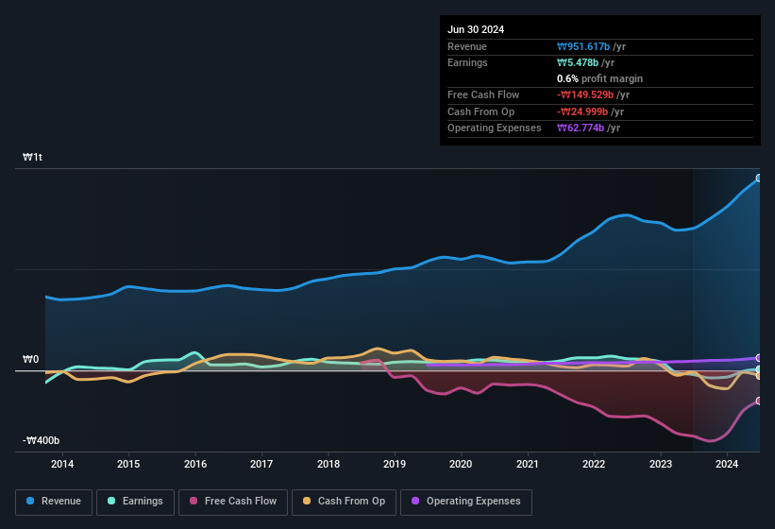775x529 pixels.
Task: Click the Operating Expenses endpoint marker
Action: click(x=759, y=358)
